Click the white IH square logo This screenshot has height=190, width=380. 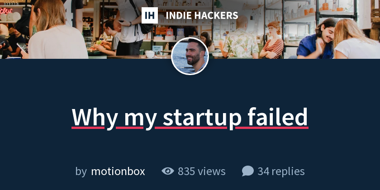pos(150,15)
